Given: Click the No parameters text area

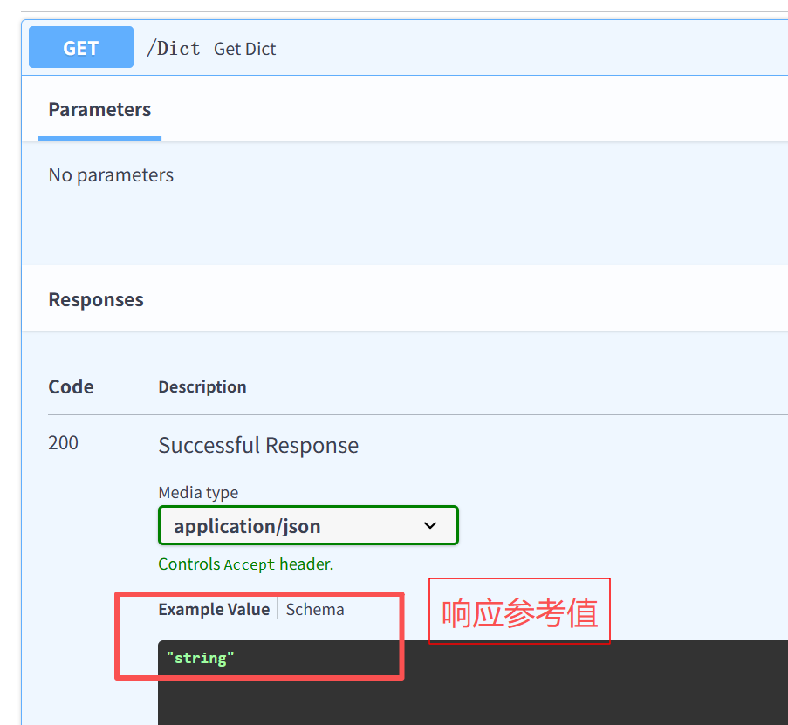Looking at the screenshot, I should point(111,174).
